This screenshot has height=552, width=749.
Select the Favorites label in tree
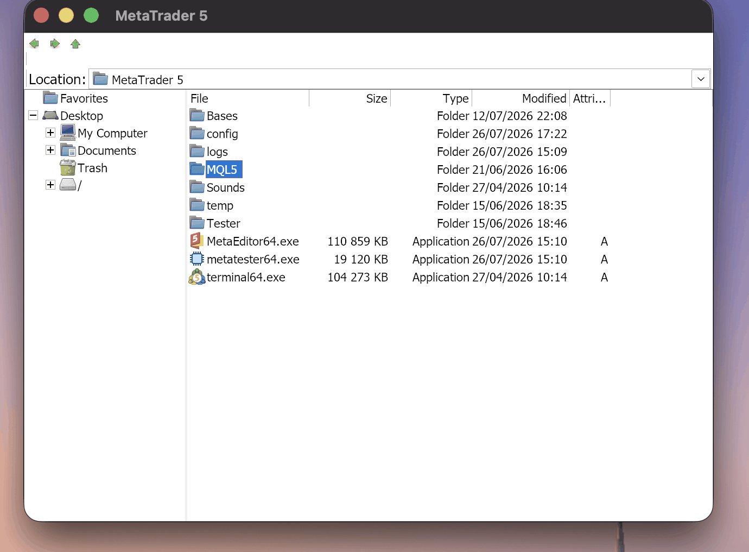point(84,98)
